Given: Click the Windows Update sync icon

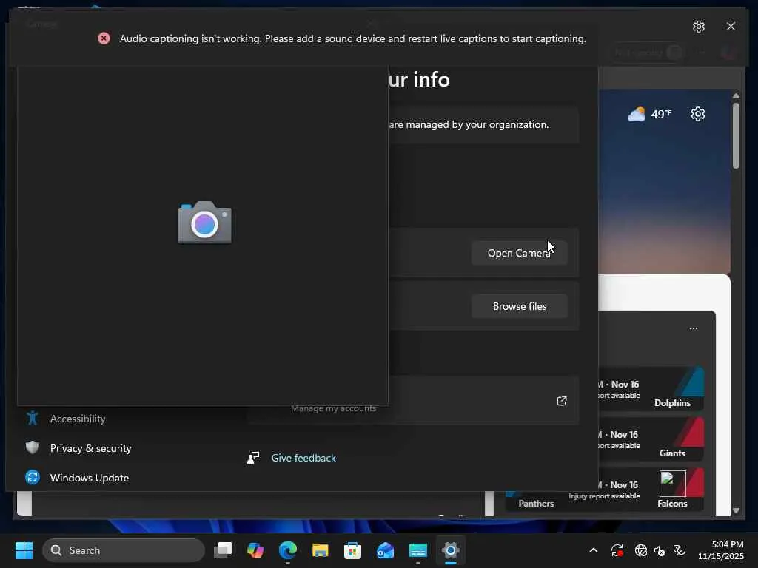Looking at the screenshot, I should coord(33,477).
